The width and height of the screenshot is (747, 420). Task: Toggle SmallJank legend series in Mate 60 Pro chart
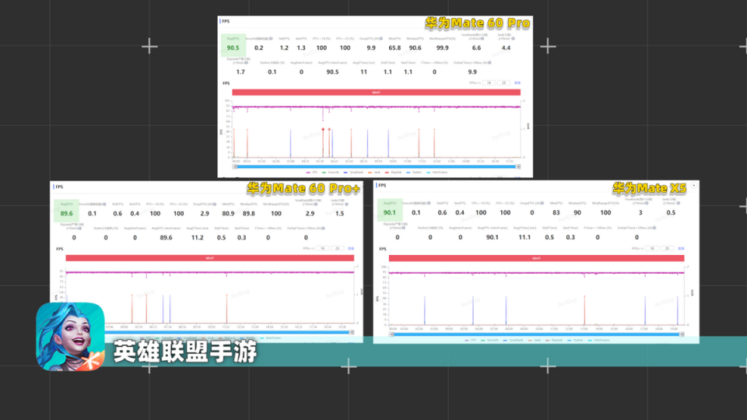(x=353, y=173)
